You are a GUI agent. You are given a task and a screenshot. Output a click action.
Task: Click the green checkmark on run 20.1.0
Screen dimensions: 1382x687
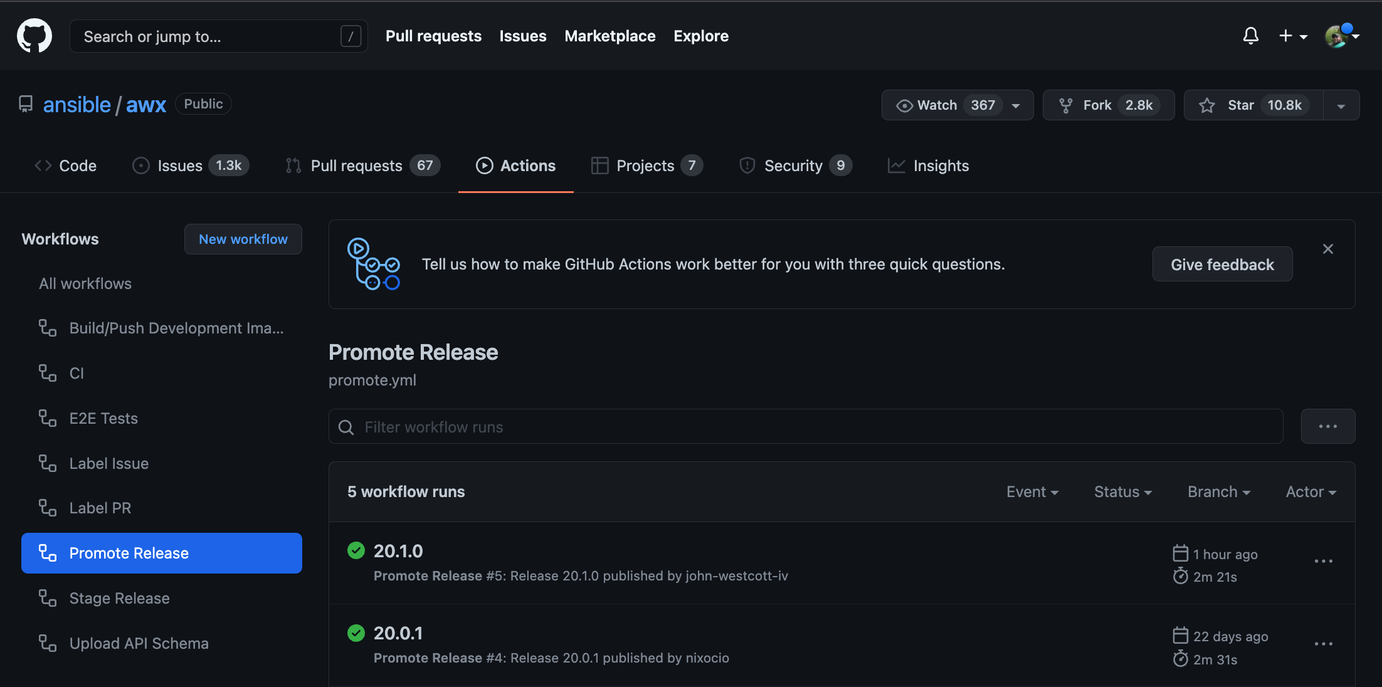(356, 550)
